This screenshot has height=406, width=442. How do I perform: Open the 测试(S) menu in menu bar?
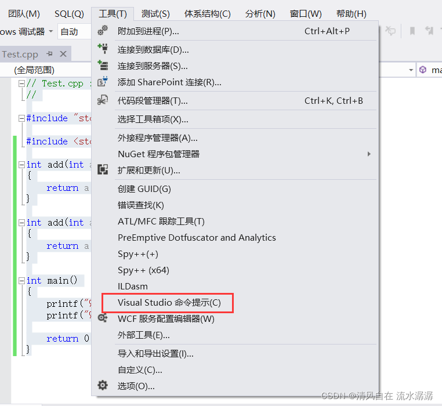click(155, 13)
